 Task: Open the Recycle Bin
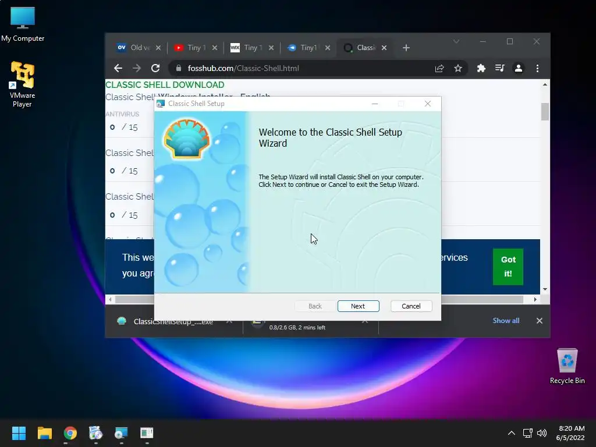coord(567,366)
